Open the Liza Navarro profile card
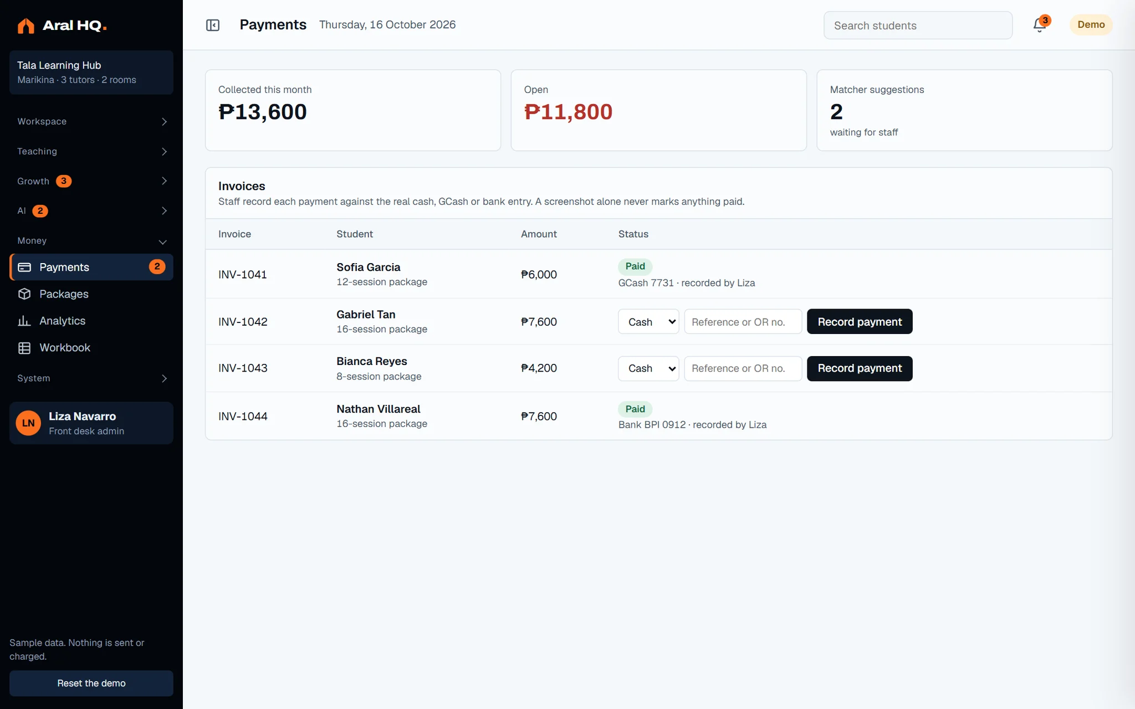The width and height of the screenshot is (1135, 709). click(x=91, y=423)
